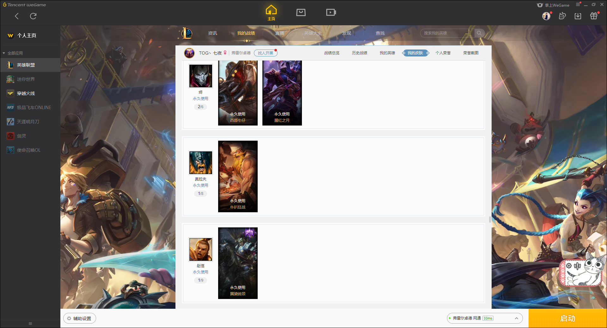Open the 我的战绩 tab
Viewport: 607px width, 328px height.
coord(246,33)
